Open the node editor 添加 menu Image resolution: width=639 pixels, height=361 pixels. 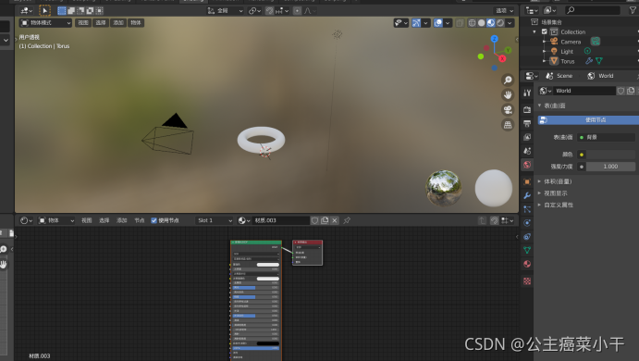[x=122, y=220]
